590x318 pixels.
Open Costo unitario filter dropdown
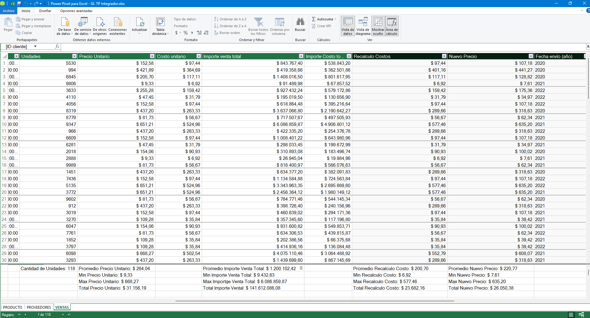click(x=199, y=56)
